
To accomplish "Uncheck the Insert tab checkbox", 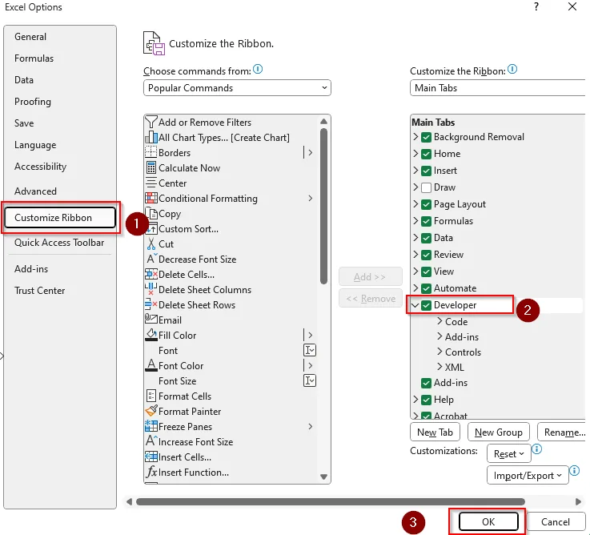I will tap(426, 171).
